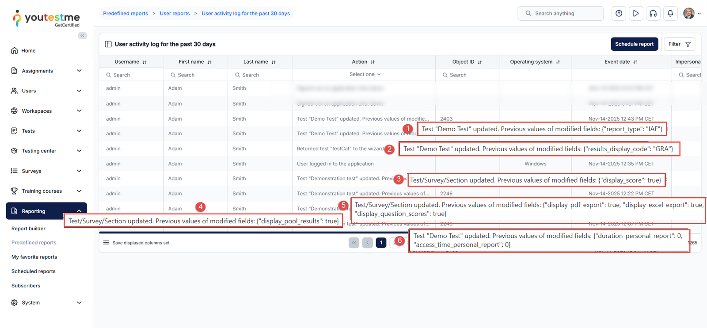Click the Schedule report button
707x328 pixels.
[634, 44]
